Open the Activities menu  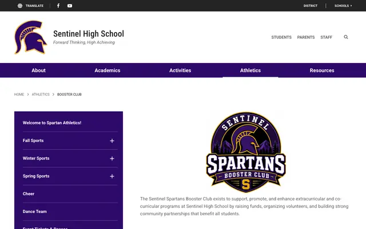tap(180, 70)
